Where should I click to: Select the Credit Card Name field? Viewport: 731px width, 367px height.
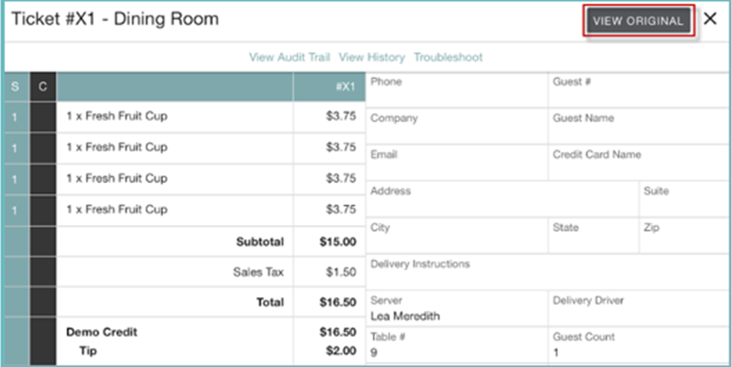click(636, 163)
